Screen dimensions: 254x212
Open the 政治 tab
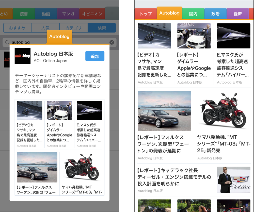pyautogui.click(x=215, y=14)
